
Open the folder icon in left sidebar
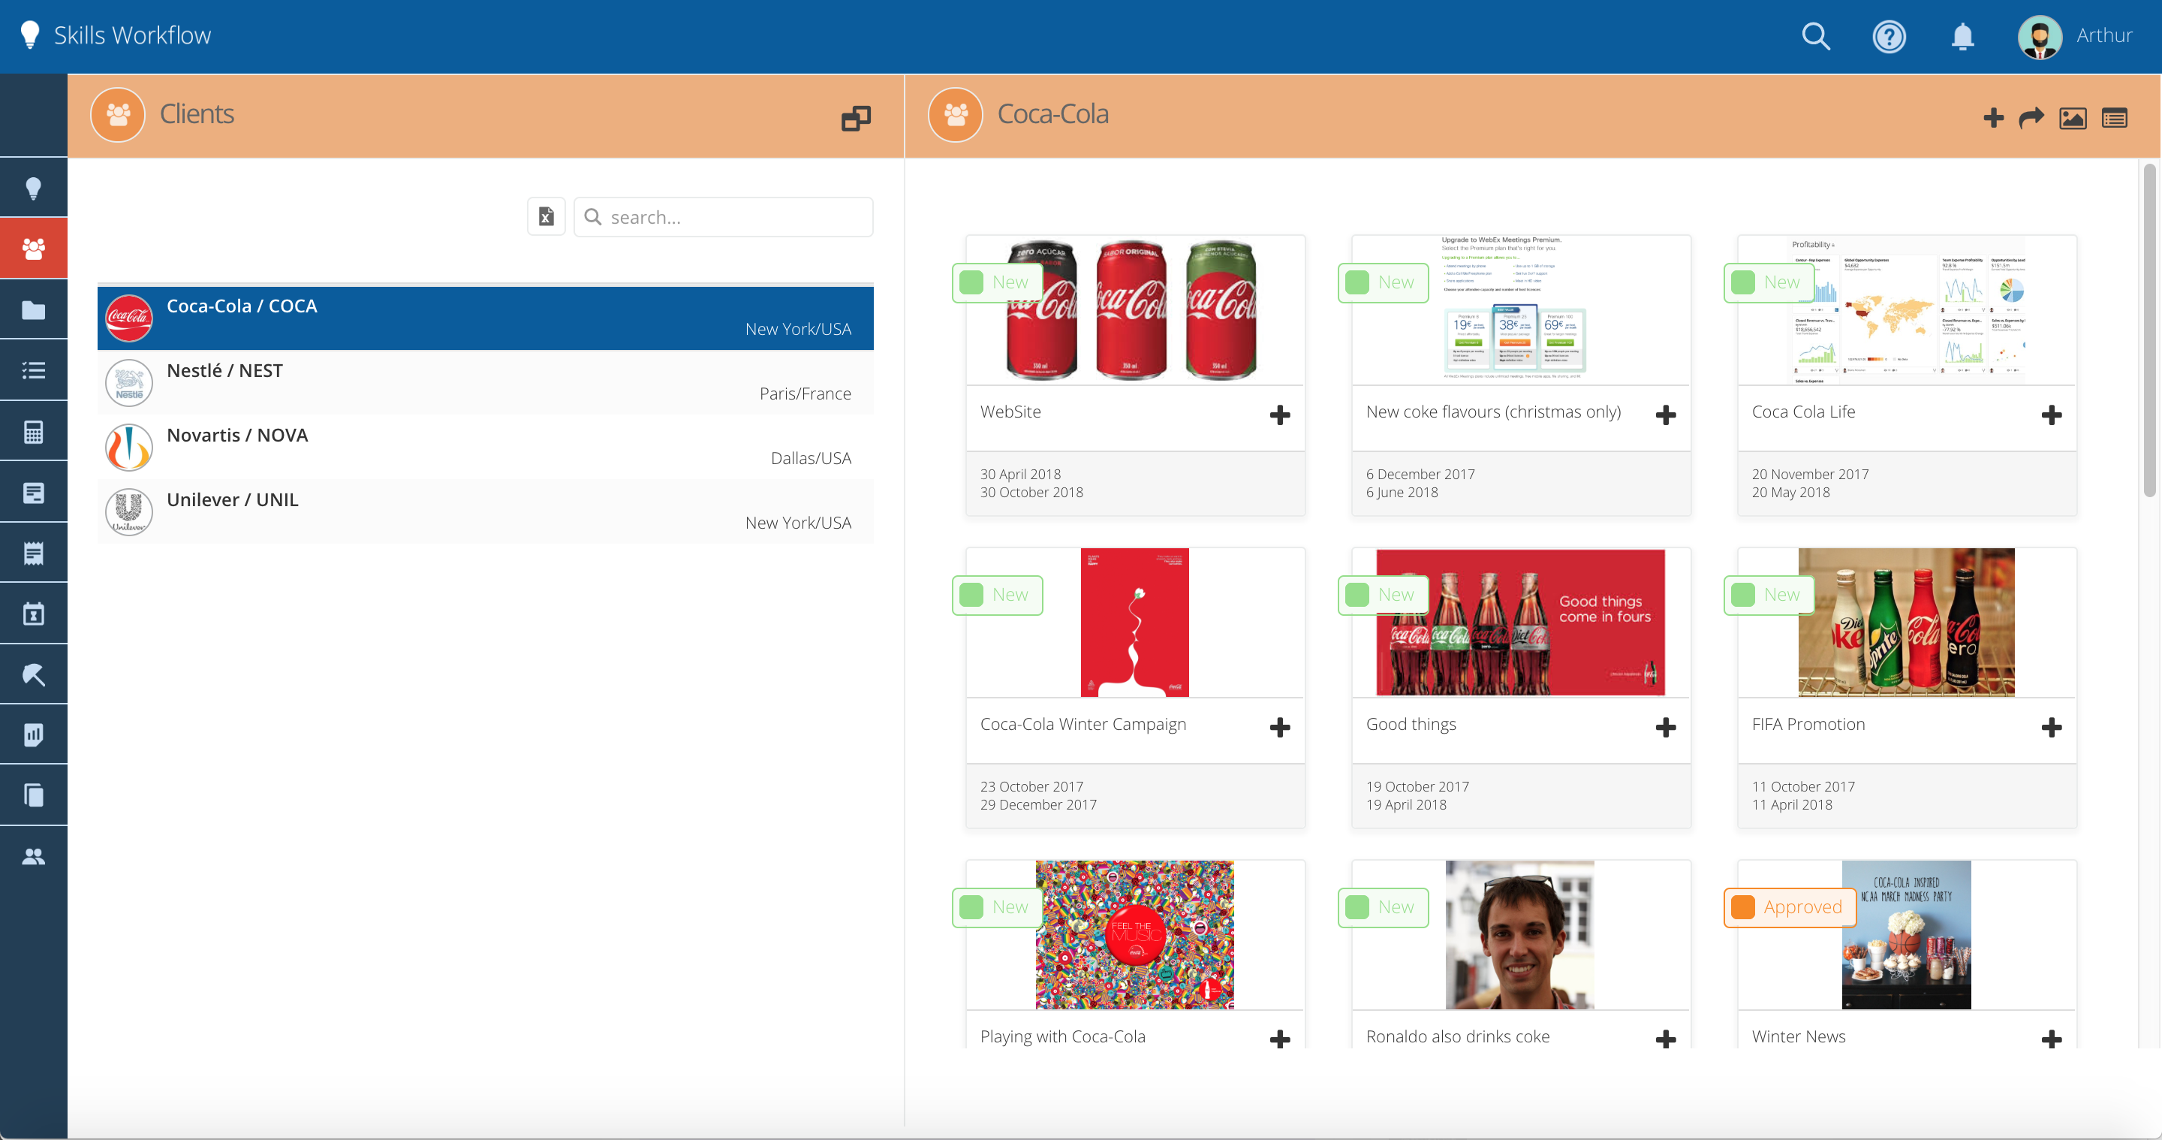pos(34,309)
